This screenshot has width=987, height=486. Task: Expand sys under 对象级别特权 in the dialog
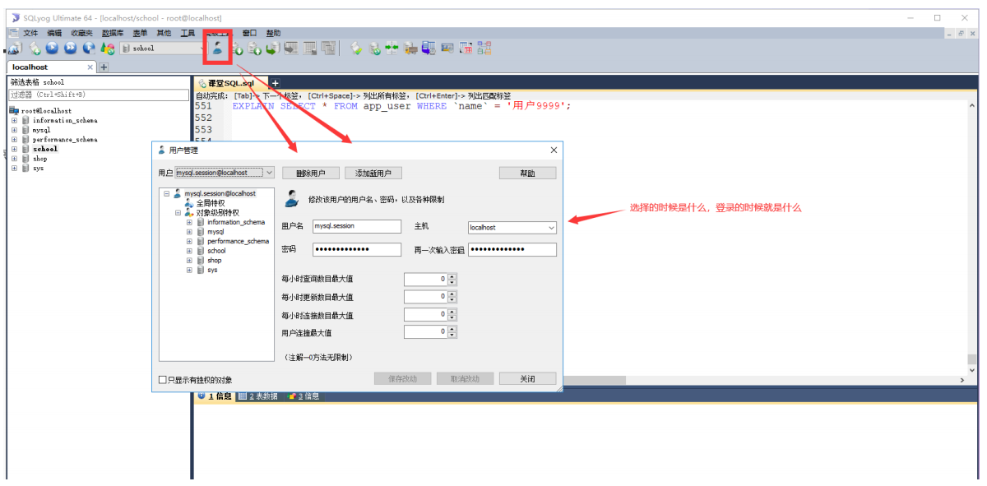(189, 270)
